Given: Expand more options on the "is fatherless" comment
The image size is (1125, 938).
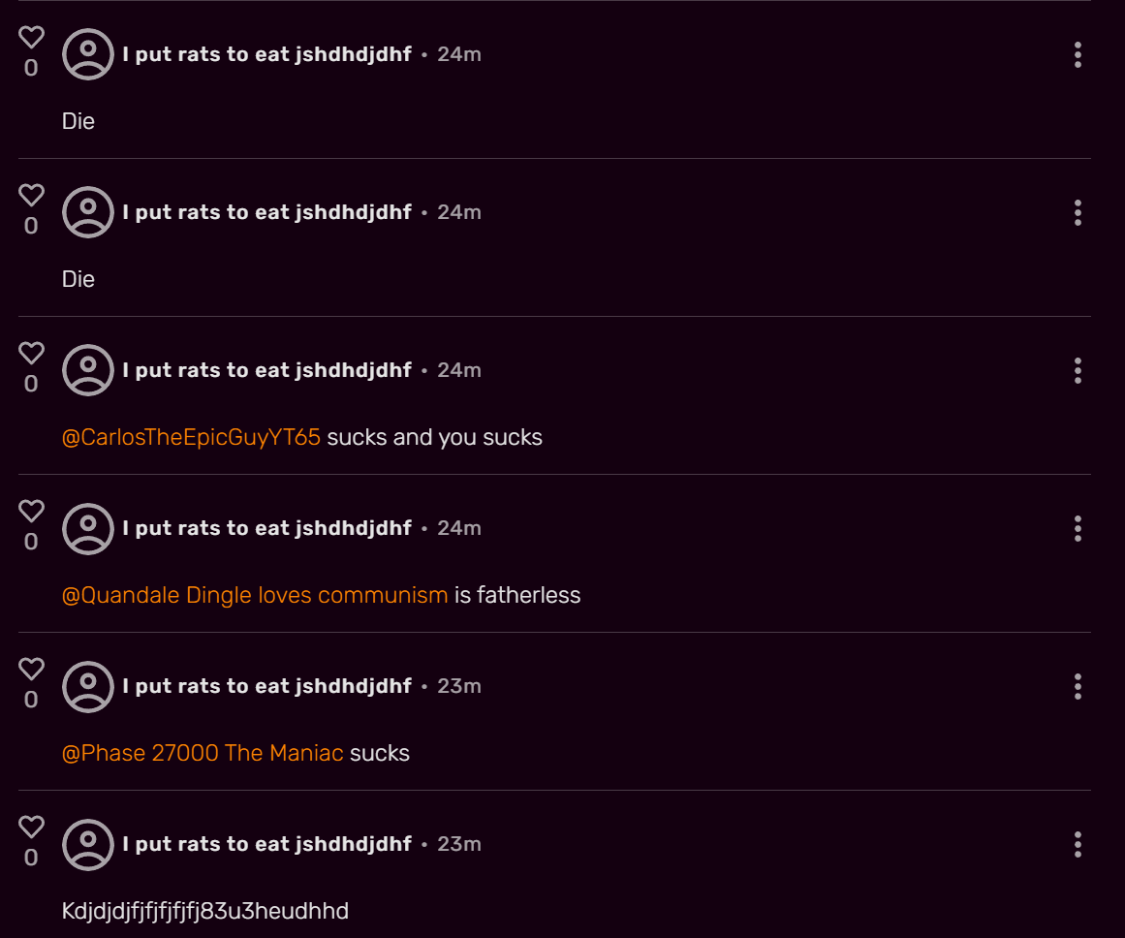Looking at the screenshot, I should pyautogui.click(x=1078, y=529).
